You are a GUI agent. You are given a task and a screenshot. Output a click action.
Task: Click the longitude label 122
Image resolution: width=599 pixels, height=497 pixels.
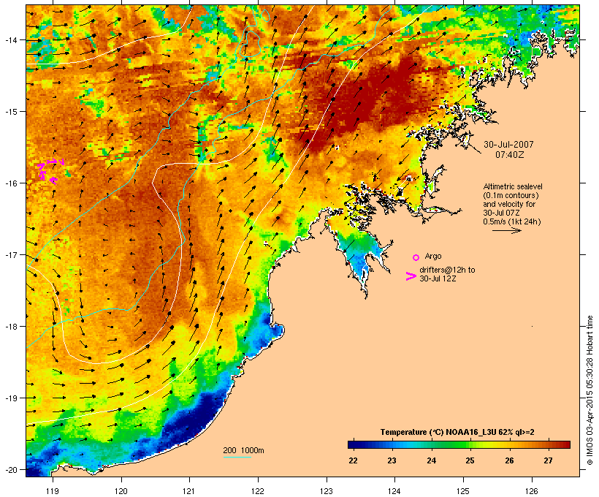(258, 491)
